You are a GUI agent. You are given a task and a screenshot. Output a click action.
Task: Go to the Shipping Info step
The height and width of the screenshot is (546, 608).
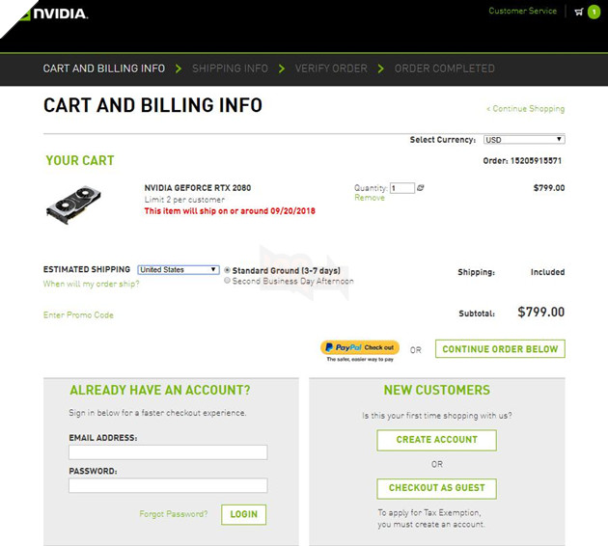coord(230,68)
